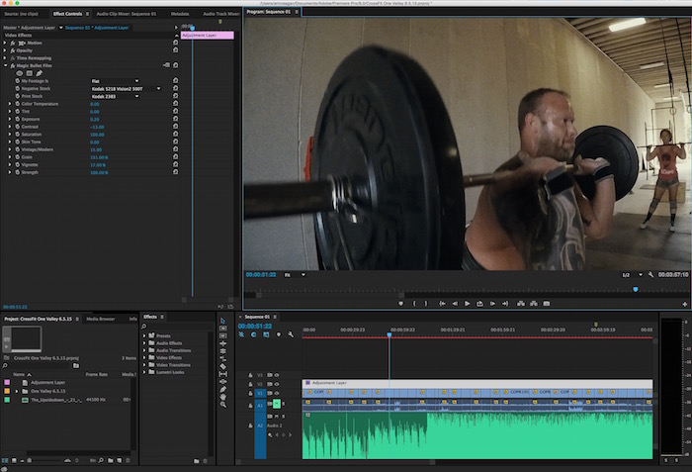Open timeline display settings wrench
This screenshot has width=692, height=472.
(x=291, y=334)
